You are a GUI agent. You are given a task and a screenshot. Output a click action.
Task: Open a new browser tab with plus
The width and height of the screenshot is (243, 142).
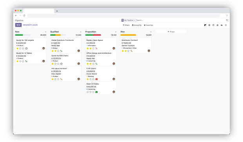(x=57, y=11)
